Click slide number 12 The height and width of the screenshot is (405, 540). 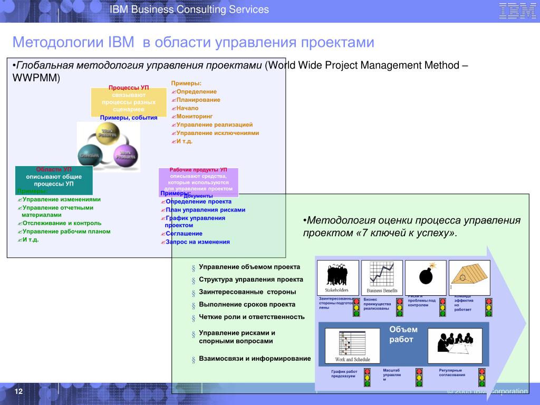point(18,391)
